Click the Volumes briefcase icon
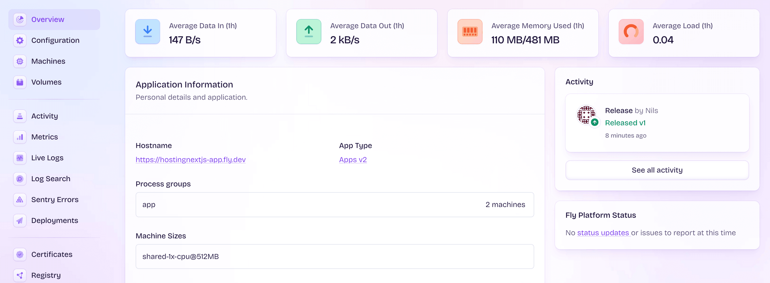The height and width of the screenshot is (283, 770). (x=19, y=82)
